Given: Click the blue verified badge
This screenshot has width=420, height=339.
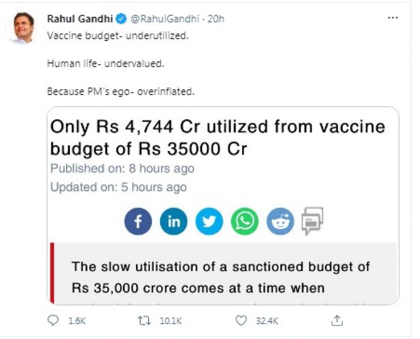Looking at the screenshot, I should pos(121,19).
